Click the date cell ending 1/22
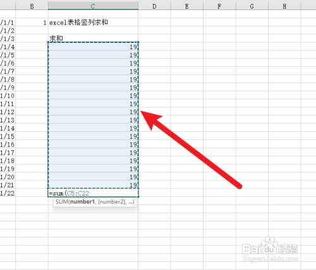The height and width of the screenshot is (270, 316). tap(8, 193)
